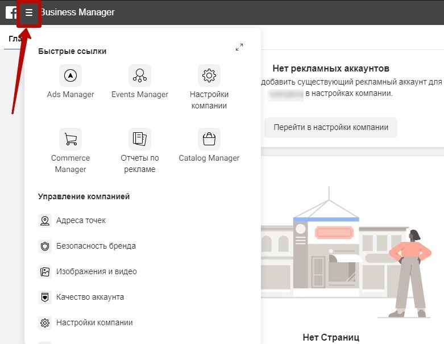Click Business Manager title in header
The image size is (444, 344).
pos(78,12)
